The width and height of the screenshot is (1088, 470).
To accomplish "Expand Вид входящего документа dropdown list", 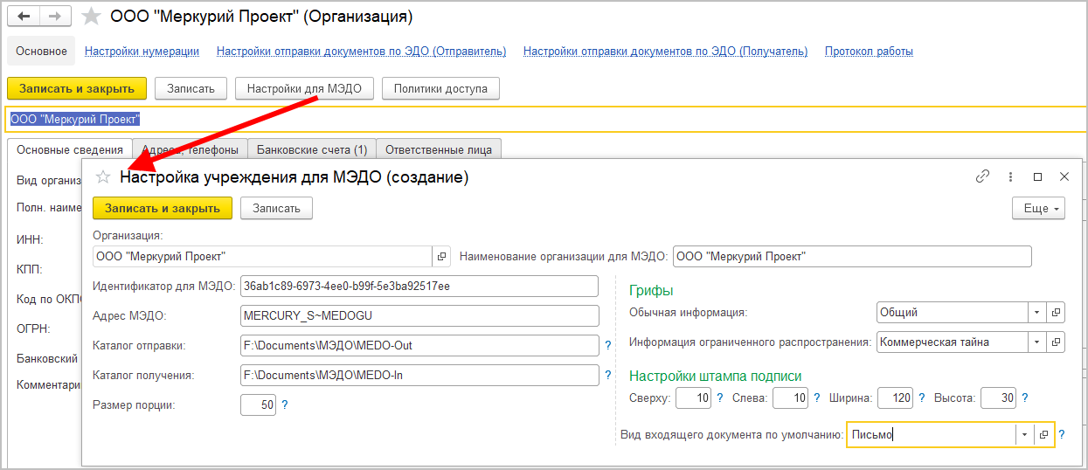I will click(x=1023, y=435).
